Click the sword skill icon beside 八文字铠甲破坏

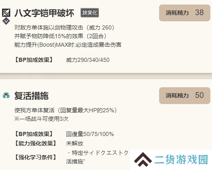click(x=6, y=13)
